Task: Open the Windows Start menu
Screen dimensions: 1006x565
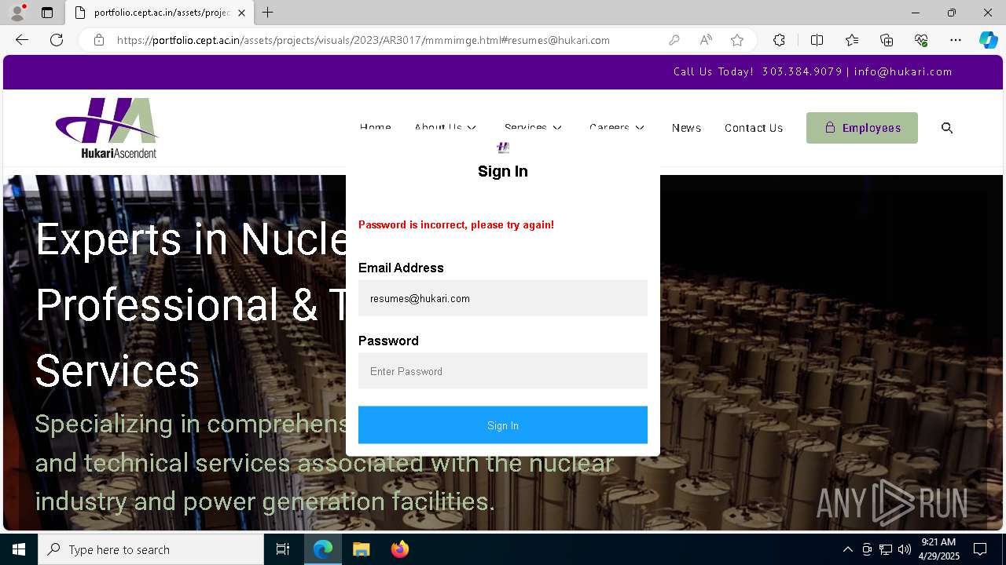Action: (19, 549)
